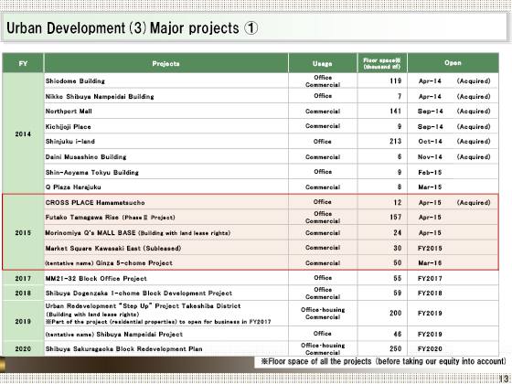
Task: Click floor space value "250" for Shibuya Sakuragaoka
Action: pos(395,348)
